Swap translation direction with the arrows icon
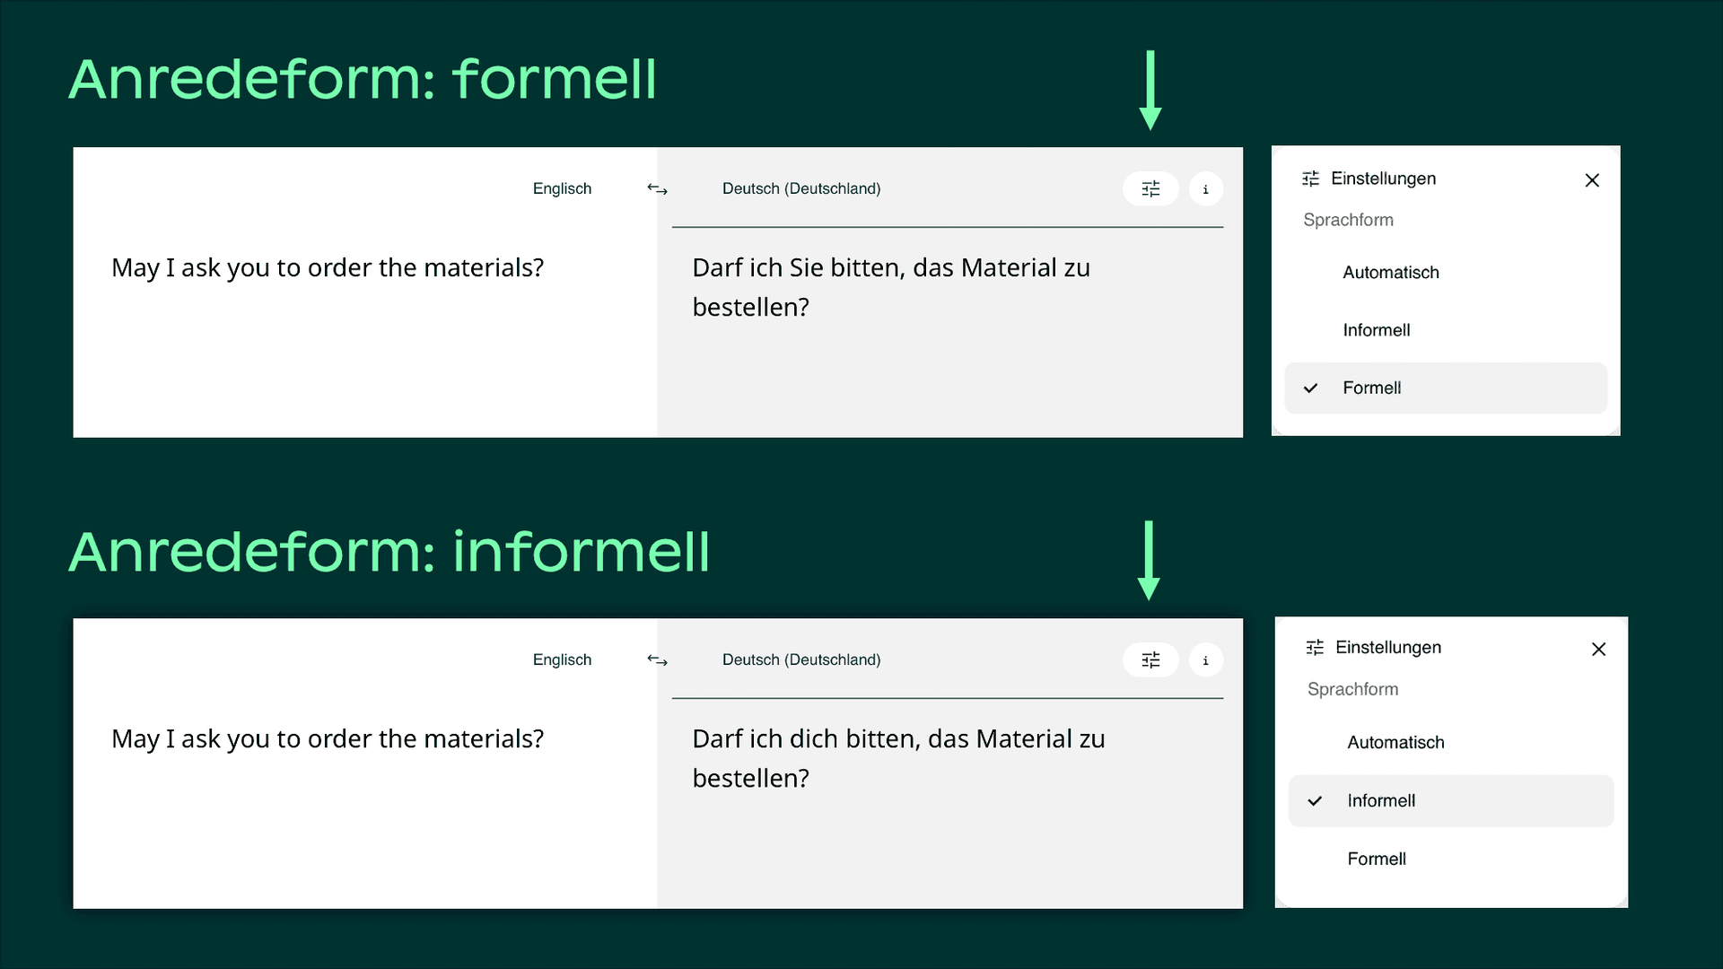The image size is (1723, 969). 657,188
